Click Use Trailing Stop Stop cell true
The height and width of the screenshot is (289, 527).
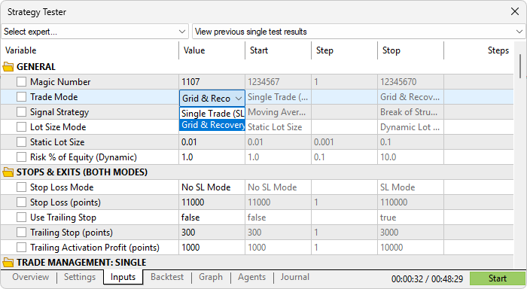[x=411, y=218]
